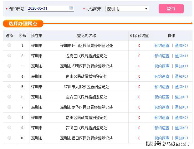Screen dimensions: 194x149
Task: Click the 预约日期 date input field
Action: point(51,8)
